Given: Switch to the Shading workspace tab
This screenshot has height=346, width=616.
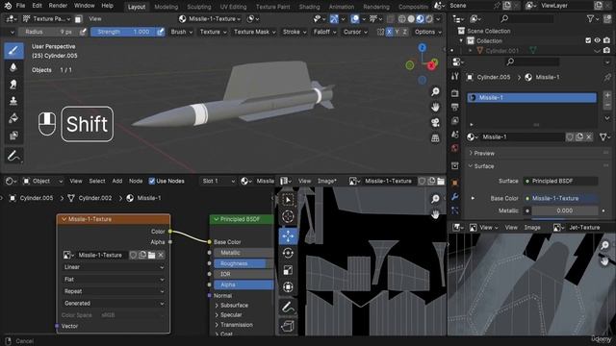Looking at the screenshot, I should tap(309, 7).
